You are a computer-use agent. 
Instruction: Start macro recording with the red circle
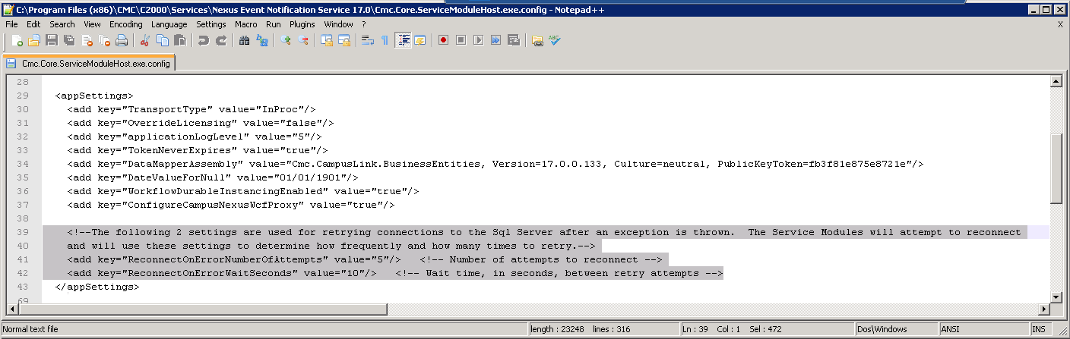coord(444,40)
